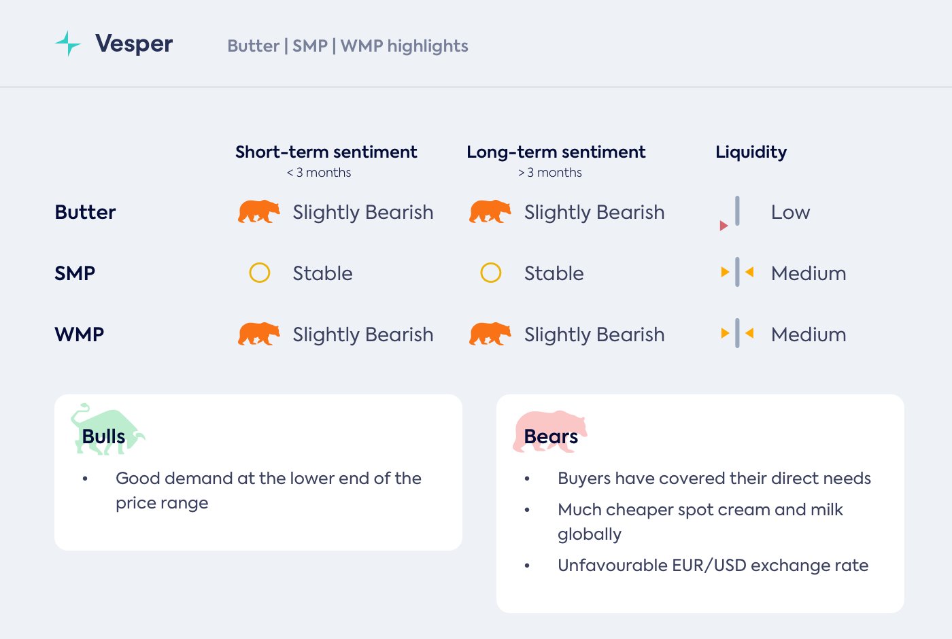952x639 pixels.
Task: Click Butter long-term bear icon
Action: click(490, 211)
